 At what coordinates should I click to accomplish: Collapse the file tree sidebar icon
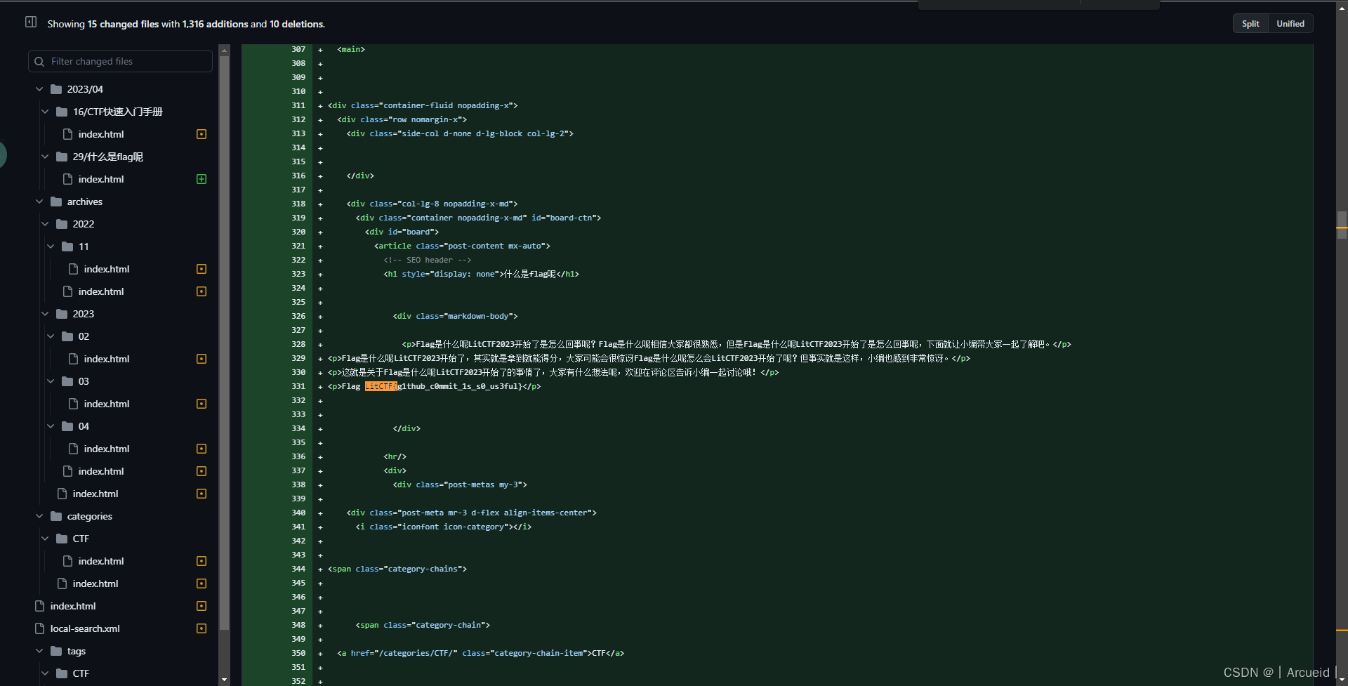31,22
